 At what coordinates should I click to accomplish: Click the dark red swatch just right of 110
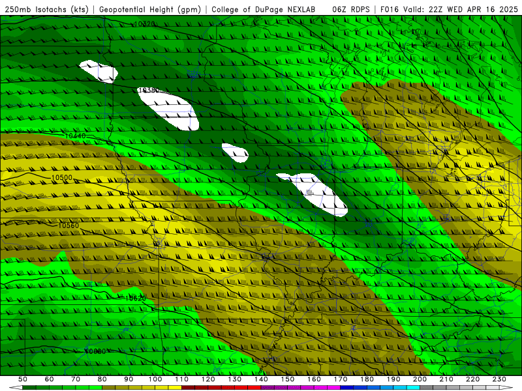coord(188,388)
